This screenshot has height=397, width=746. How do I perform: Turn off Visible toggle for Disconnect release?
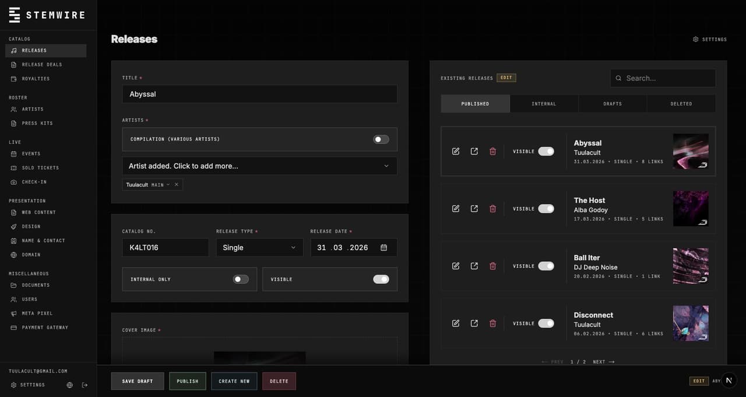coord(546,323)
